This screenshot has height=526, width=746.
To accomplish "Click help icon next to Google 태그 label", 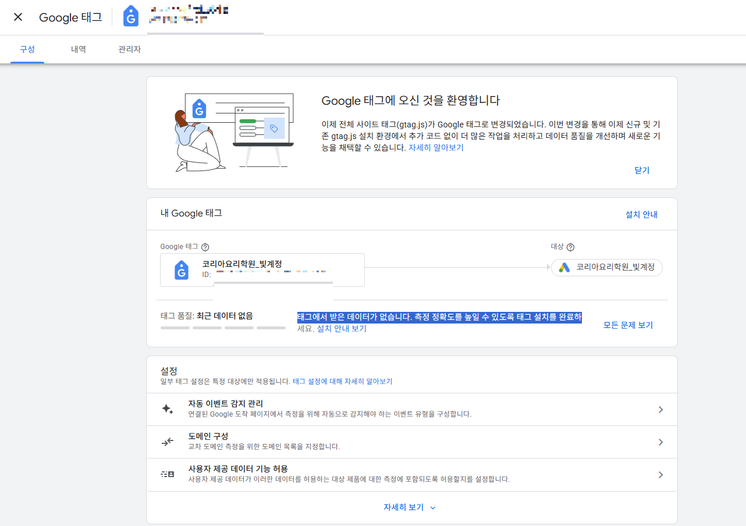I will (x=205, y=247).
